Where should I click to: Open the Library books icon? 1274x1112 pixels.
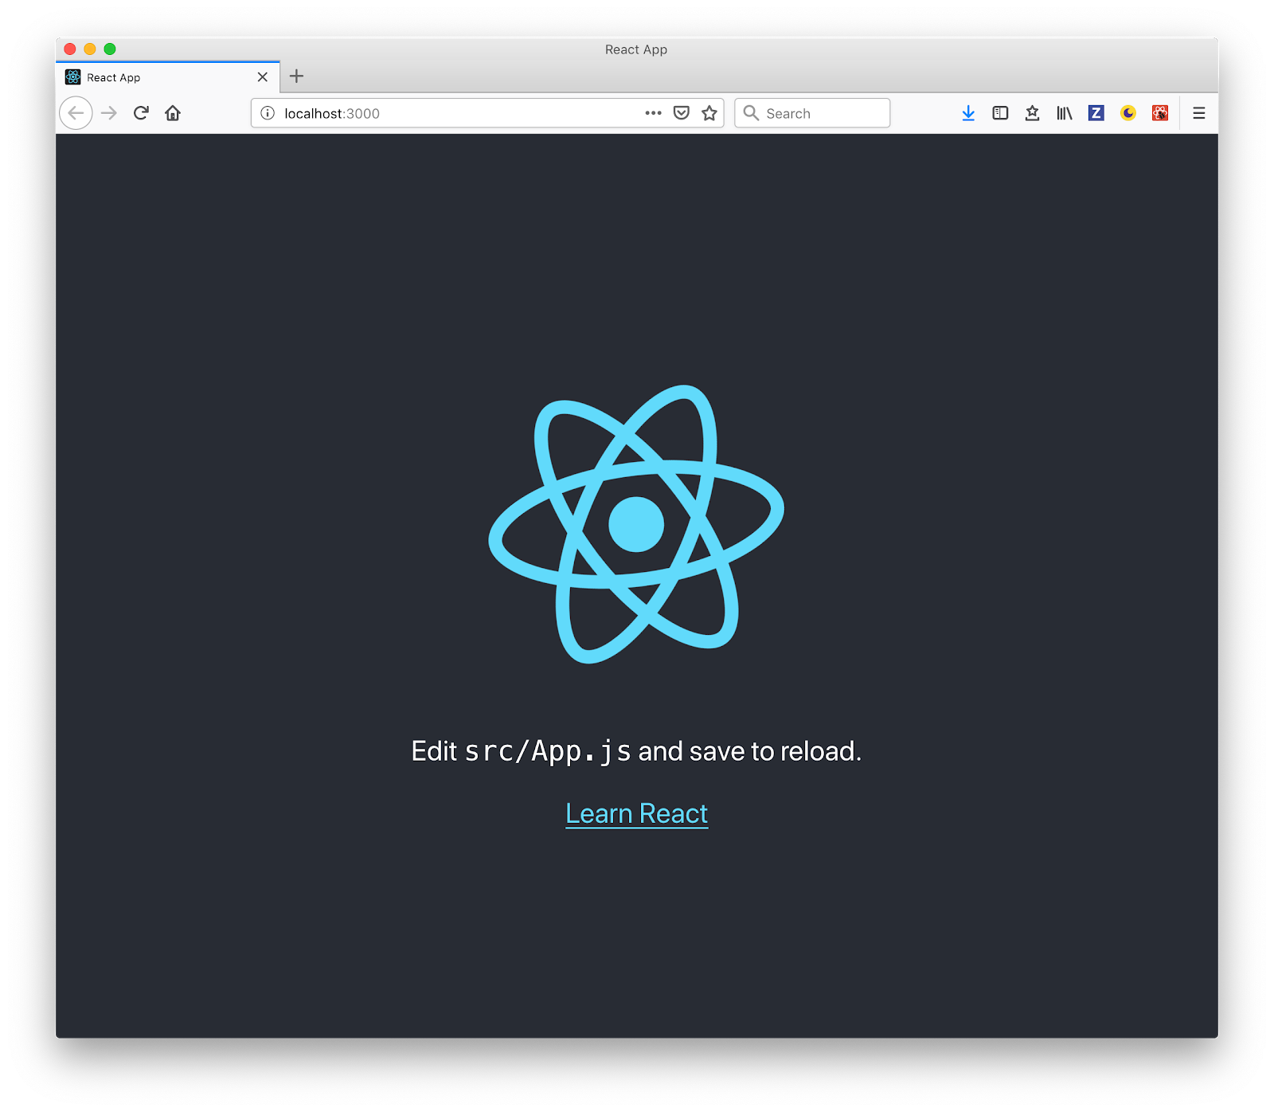click(1064, 113)
